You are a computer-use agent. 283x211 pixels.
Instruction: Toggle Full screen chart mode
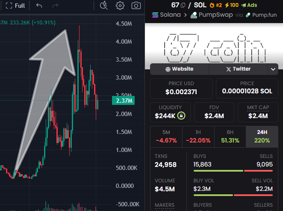15,6
